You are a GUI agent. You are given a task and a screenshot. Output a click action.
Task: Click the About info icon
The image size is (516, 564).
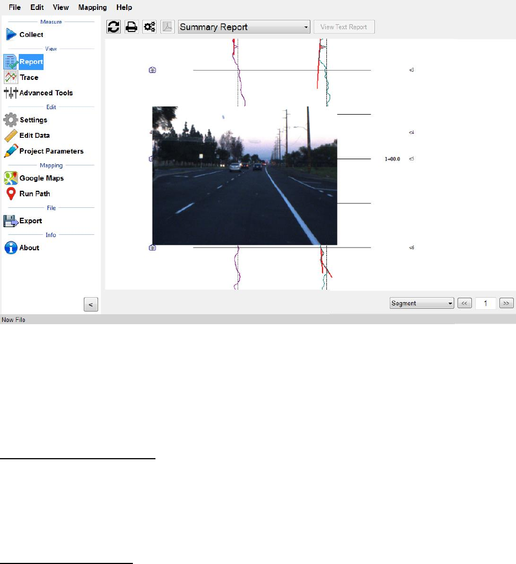point(11,248)
